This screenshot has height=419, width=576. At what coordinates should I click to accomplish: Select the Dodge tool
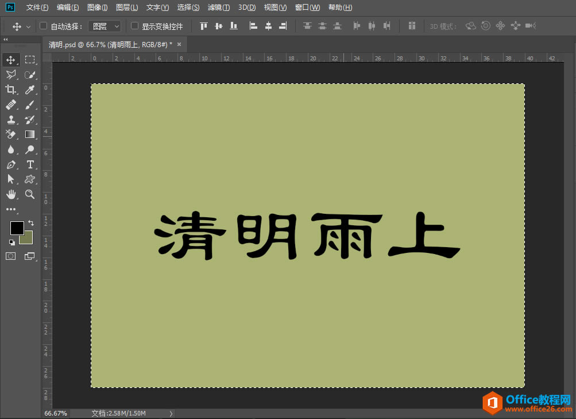[30, 149]
